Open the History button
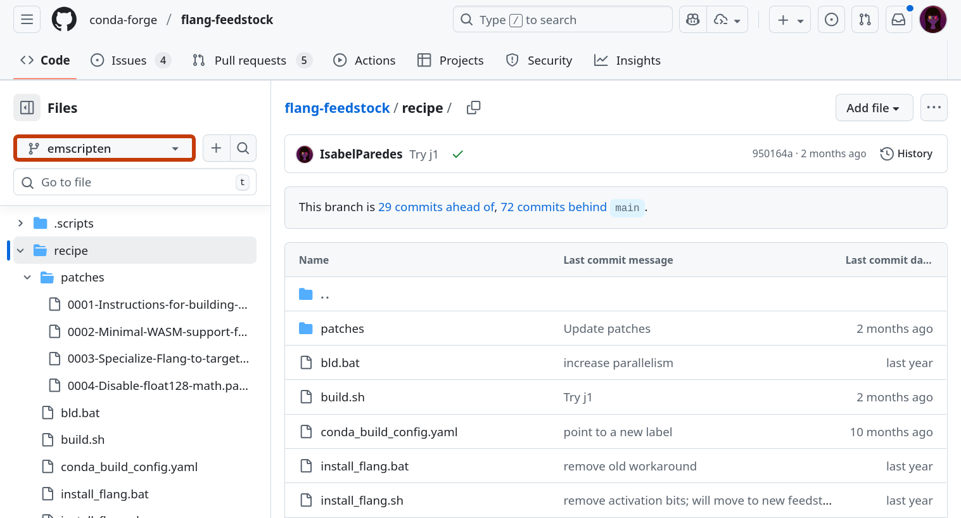 906,153
